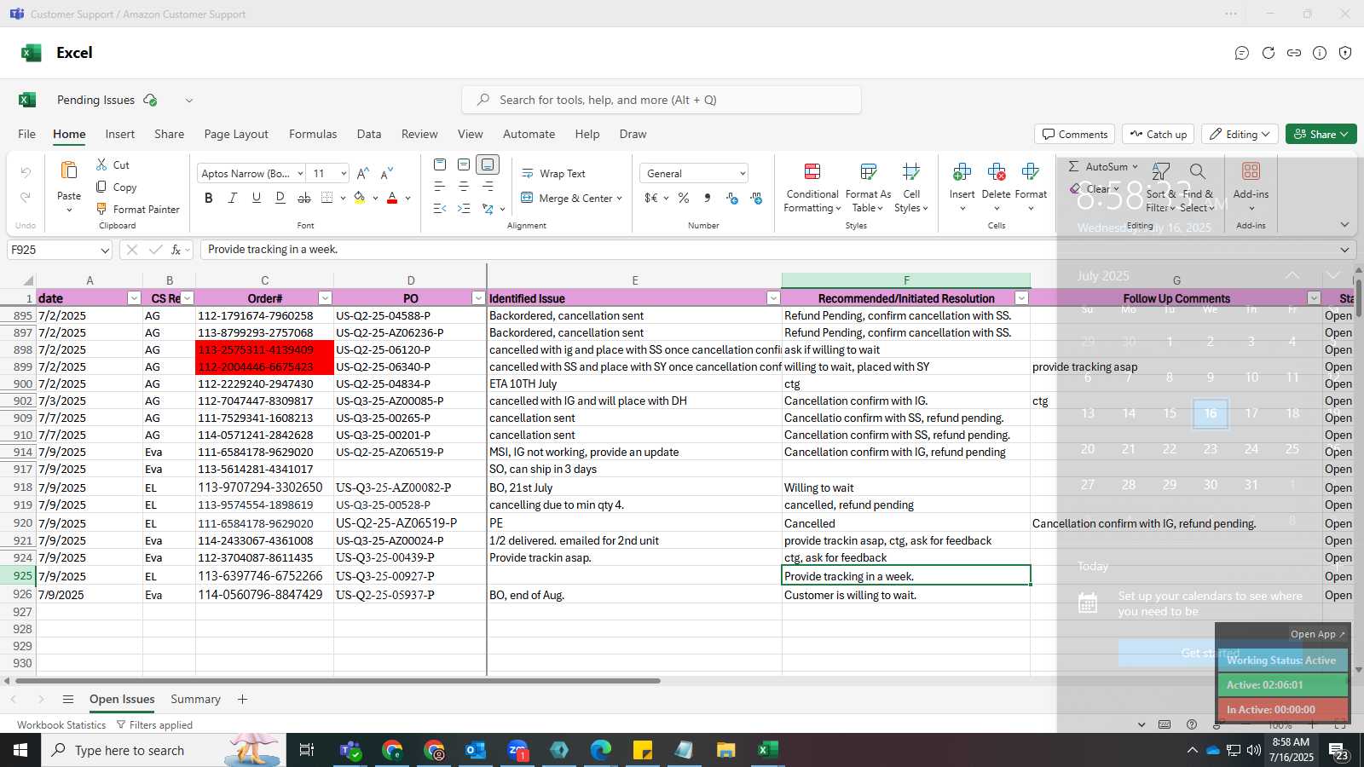Click the Redo arrow icon
The height and width of the screenshot is (767, 1364).
26,197
